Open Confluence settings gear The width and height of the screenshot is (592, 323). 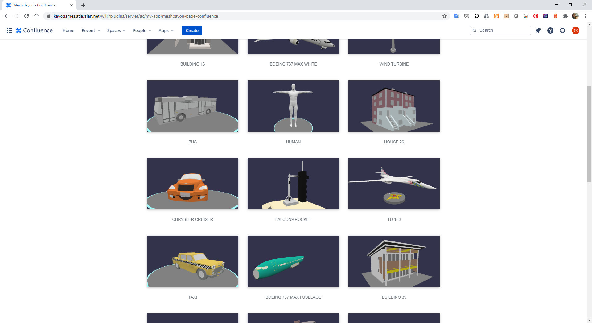click(563, 30)
